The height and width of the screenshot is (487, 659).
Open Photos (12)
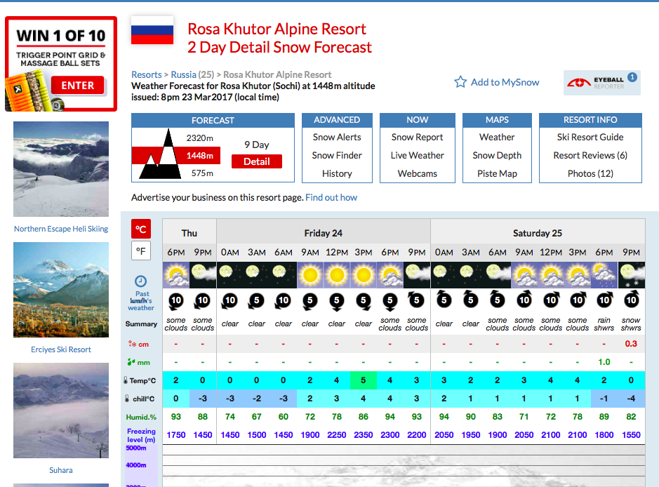tap(590, 173)
